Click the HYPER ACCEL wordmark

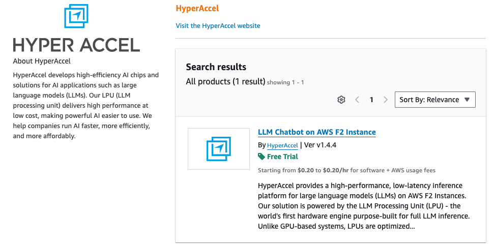pos(76,45)
